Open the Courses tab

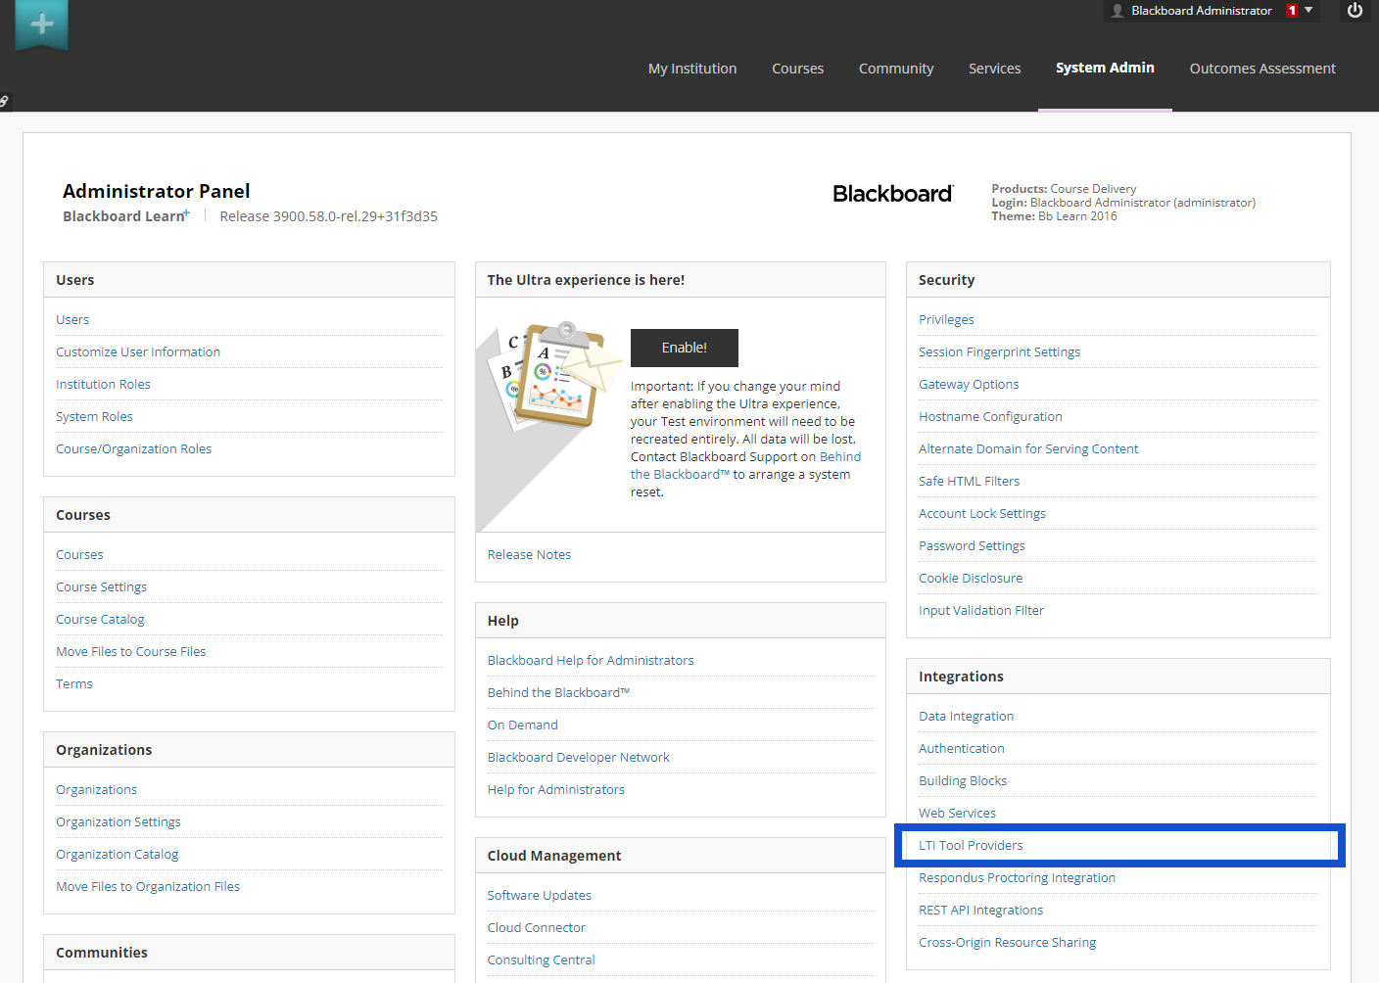[797, 69]
